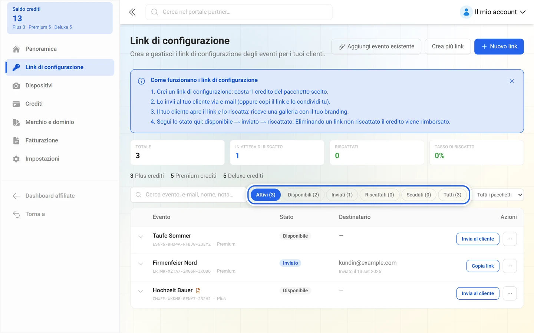Click the info circle icon in the banner
This screenshot has height=333, width=534.
141,81
